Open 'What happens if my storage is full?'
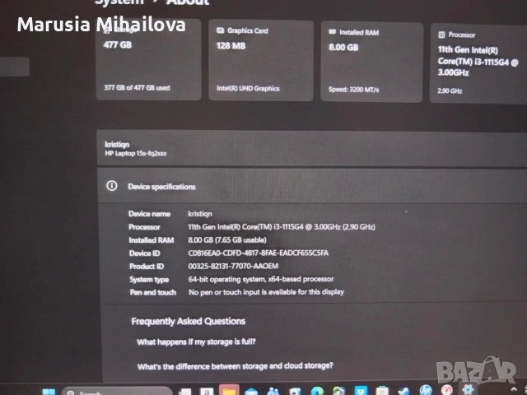The height and width of the screenshot is (395, 527). pos(196,342)
